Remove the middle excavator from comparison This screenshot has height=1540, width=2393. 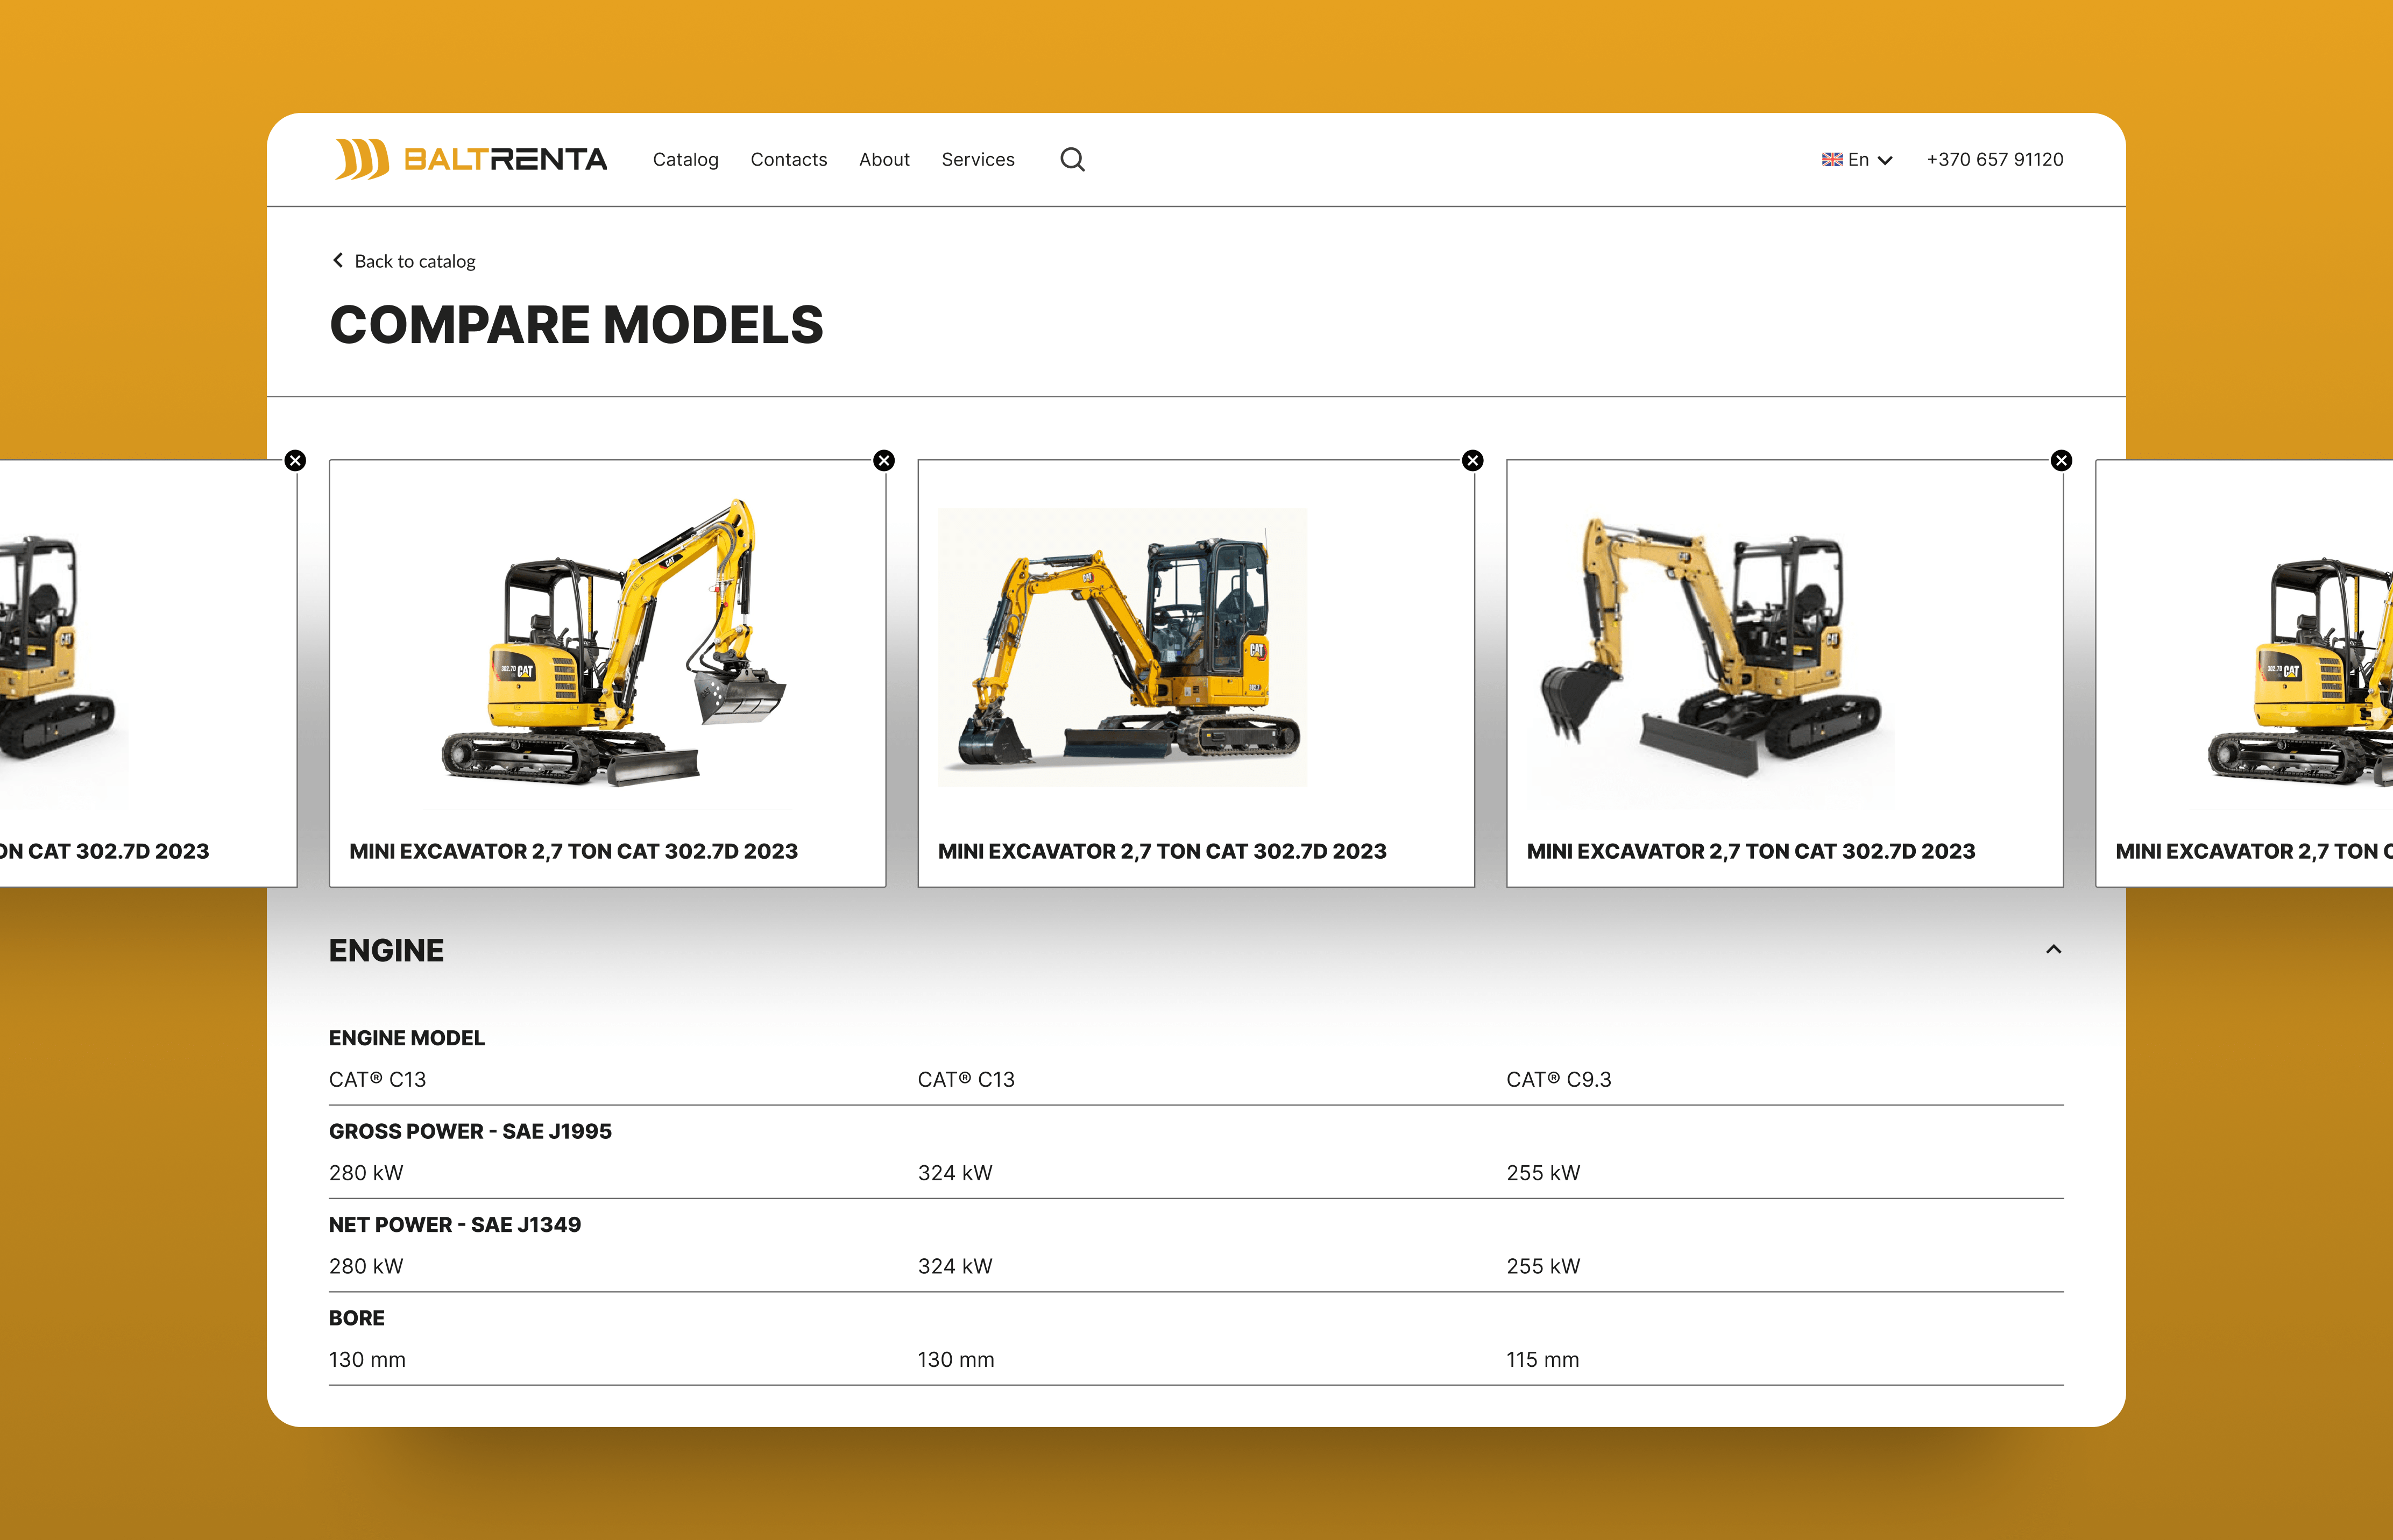pos(1472,460)
